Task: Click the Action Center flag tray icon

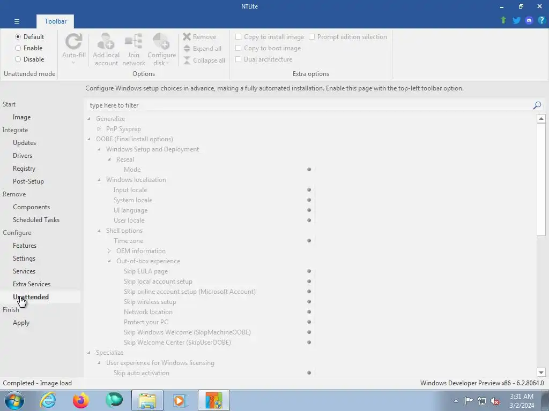Action: [469, 401]
